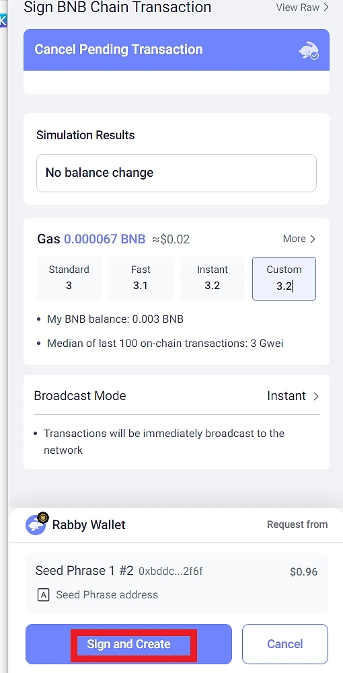The width and height of the screenshot is (343, 673).
Task: Expand More gas settings
Action: (299, 239)
